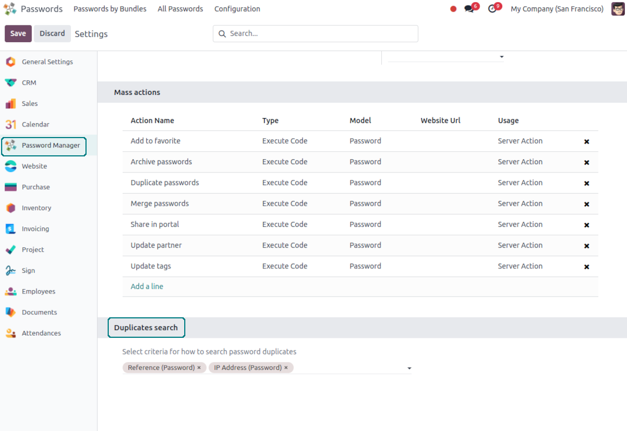Click the Duplicate passwords action name
This screenshot has width=627, height=431.
(x=165, y=182)
